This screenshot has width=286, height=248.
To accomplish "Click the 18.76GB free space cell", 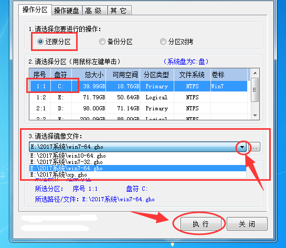I will click(123, 86).
